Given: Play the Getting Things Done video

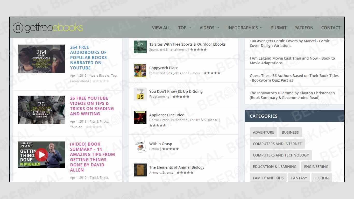Looking at the screenshot, I should click(x=41, y=155).
